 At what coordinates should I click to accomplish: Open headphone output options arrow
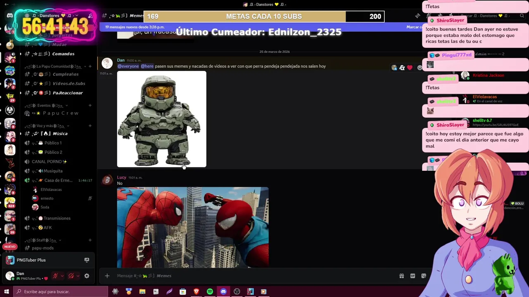(x=78, y=276)
